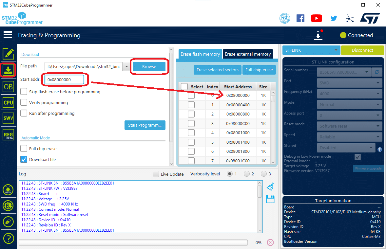Image resolution: width=386 pixels, height=249 pixels.
Task: Open the External Loaders chip icon
Action: click(x=8, y=206)
